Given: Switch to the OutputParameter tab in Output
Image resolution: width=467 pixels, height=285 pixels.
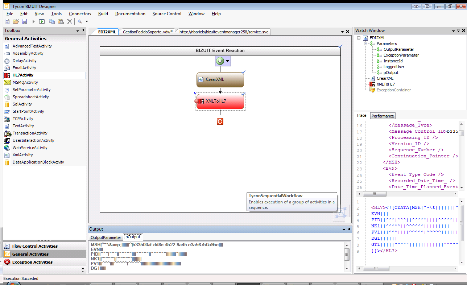Looking at the screenshot, I should point(106,237).
